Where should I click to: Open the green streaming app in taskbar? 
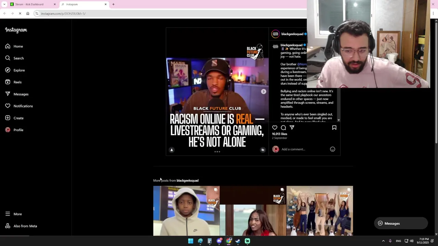coord(247,241)
